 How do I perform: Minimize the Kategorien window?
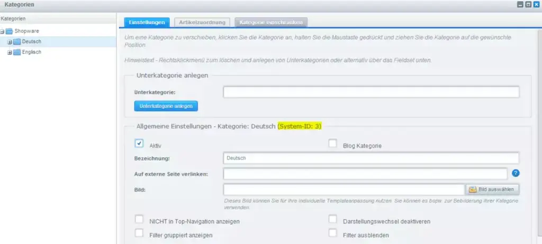pos(520,5)
